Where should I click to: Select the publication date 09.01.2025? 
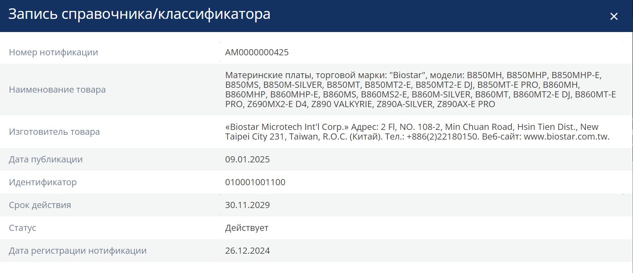pos(247,159)
